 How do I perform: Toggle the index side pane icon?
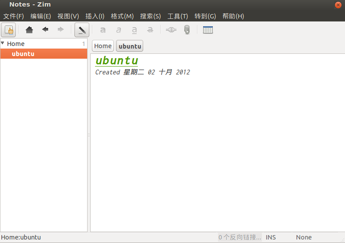[8, 30]
